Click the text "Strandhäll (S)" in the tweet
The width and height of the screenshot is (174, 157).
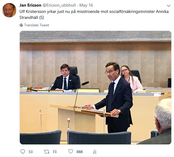32,18
